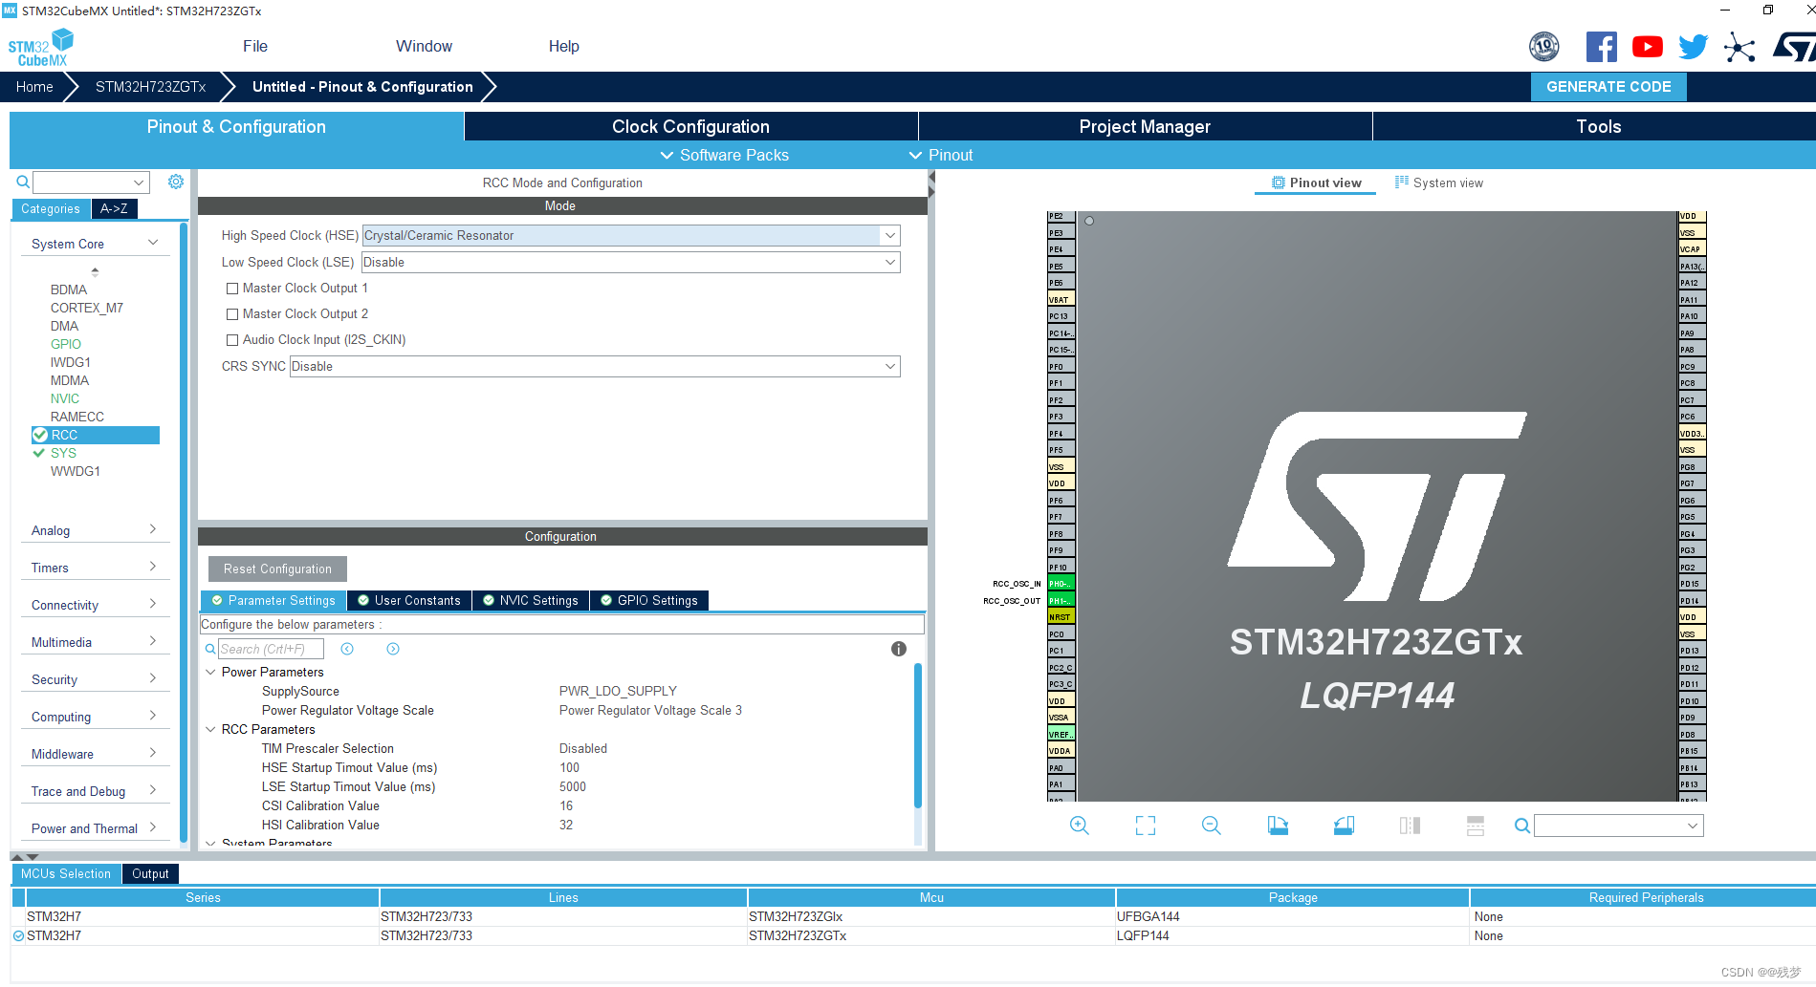The image size is (1816, 987).
Task: Open the Facebook icon link
Action: [x=1602, y=47]
